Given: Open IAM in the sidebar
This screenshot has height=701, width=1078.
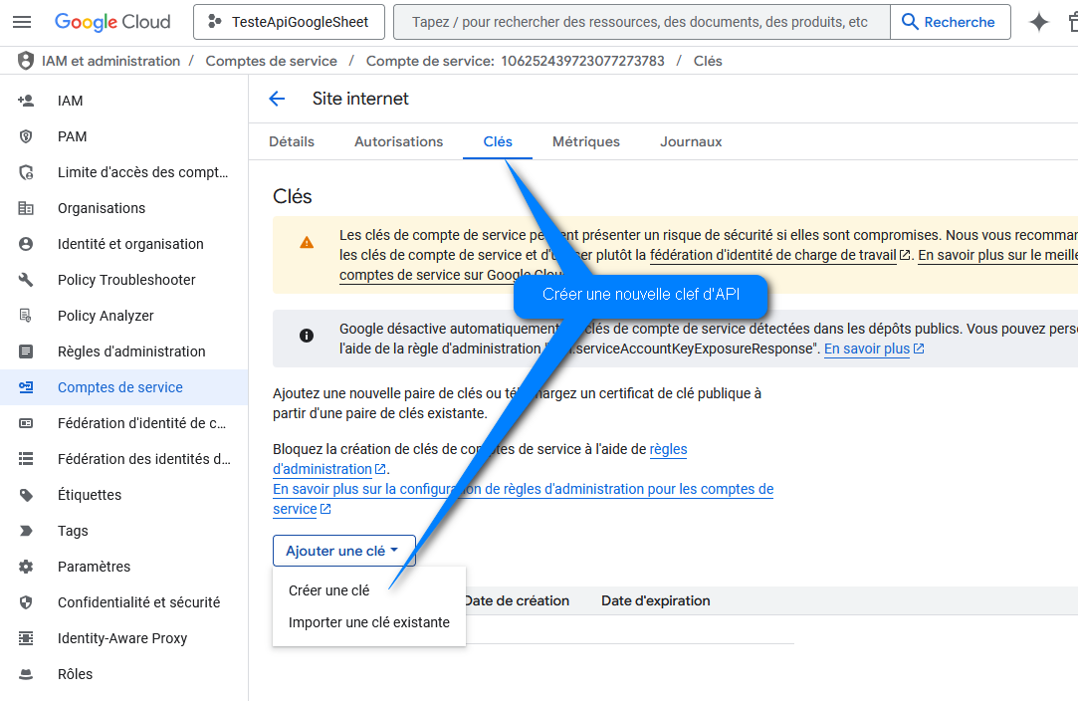Looking at the screenshot, I should tap(123, 101).
